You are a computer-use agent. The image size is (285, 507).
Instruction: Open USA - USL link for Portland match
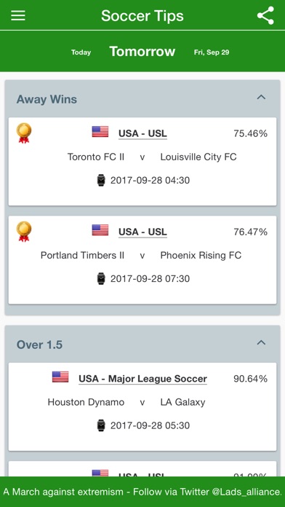[142, 232]
